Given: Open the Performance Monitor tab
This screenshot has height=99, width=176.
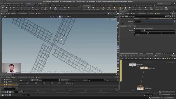Looking at the screenshot, I should point(139,11).
